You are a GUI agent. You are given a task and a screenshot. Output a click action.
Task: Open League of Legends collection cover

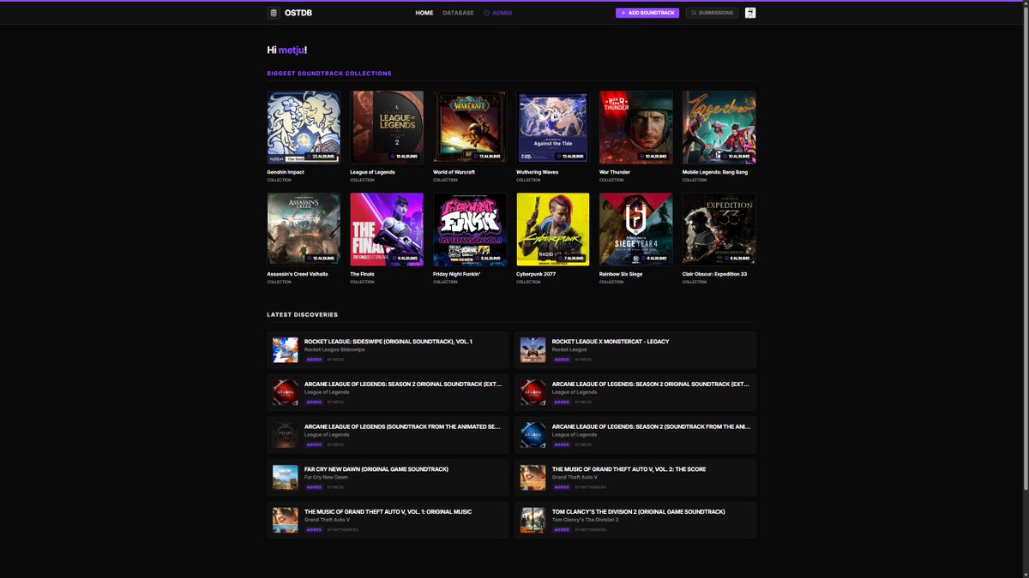click(x=387, y=127)
